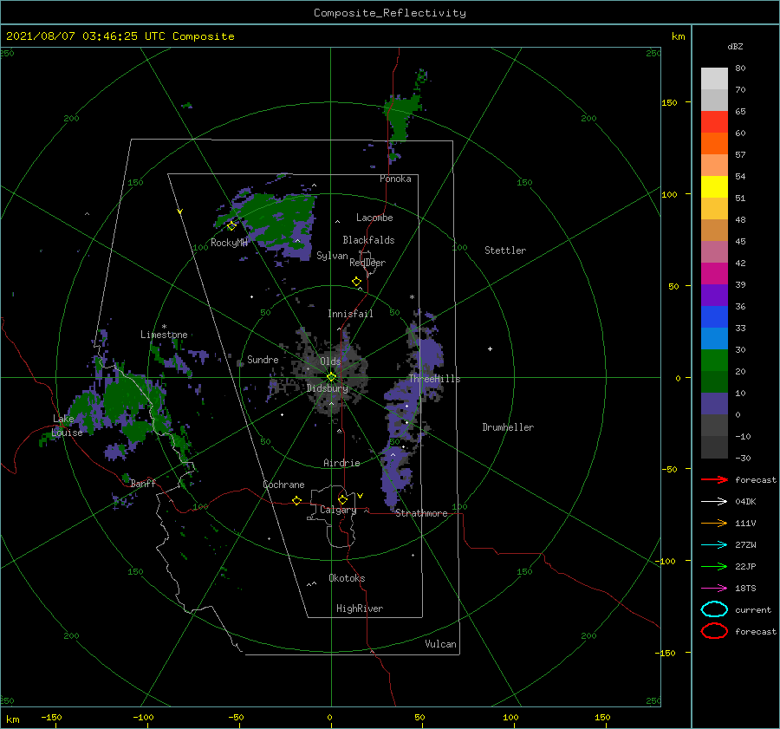Click the 04DK legend label
780x729 pixels.
click(x=745, y=502)
